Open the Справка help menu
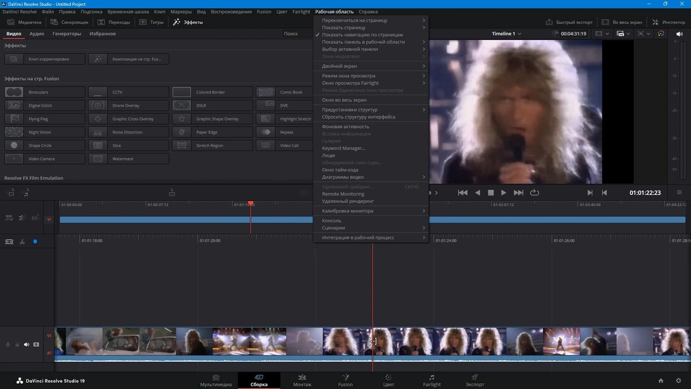 pyautogui.click(x=368, y=12)
